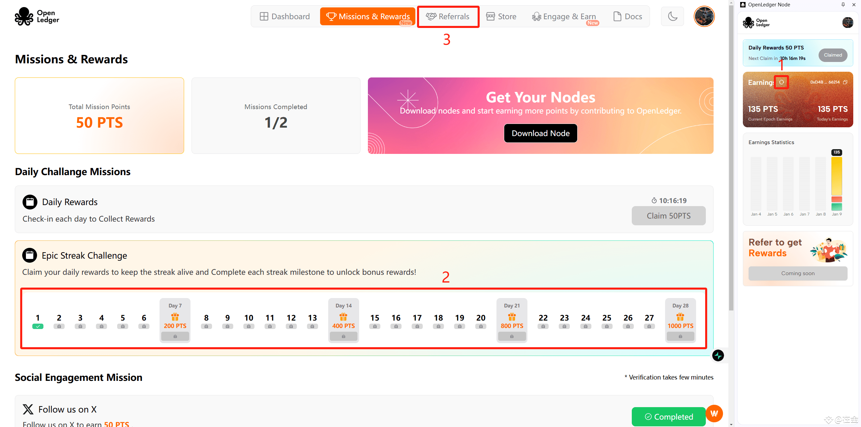This screenshot has width=861, height=427.
Task: Copy wallet address 0xD4B...66214
Action: [845, 82]
